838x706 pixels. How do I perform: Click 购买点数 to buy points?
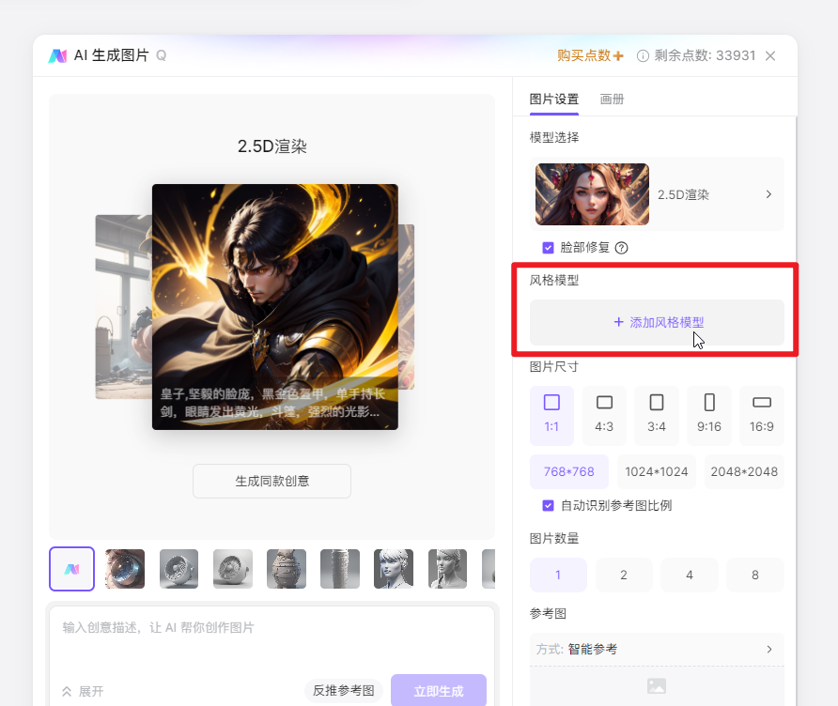point(590,55)
